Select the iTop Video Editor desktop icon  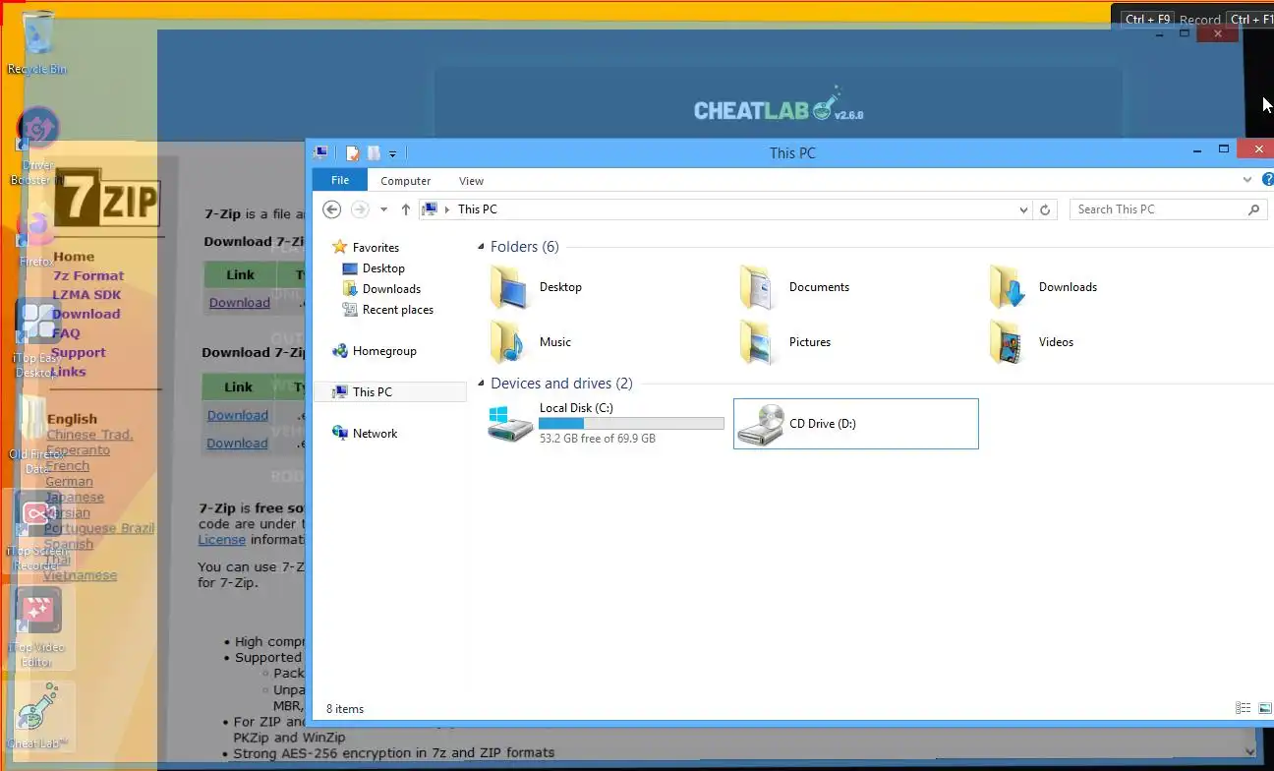(37, 627)
